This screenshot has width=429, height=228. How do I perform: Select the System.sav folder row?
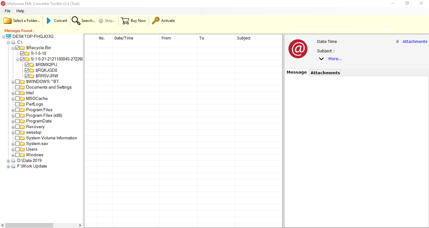(37, 143)
